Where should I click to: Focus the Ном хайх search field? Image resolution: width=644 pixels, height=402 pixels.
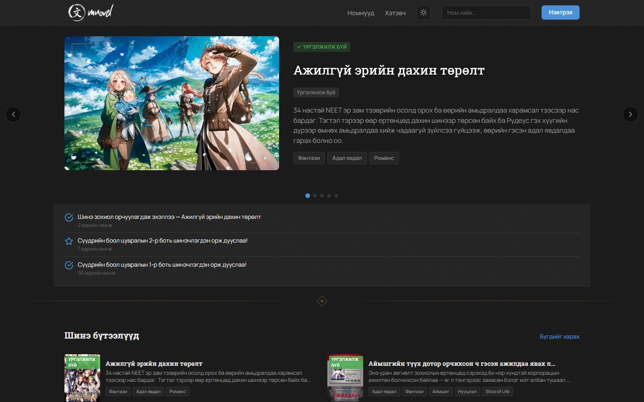click(x=486, y=13)
